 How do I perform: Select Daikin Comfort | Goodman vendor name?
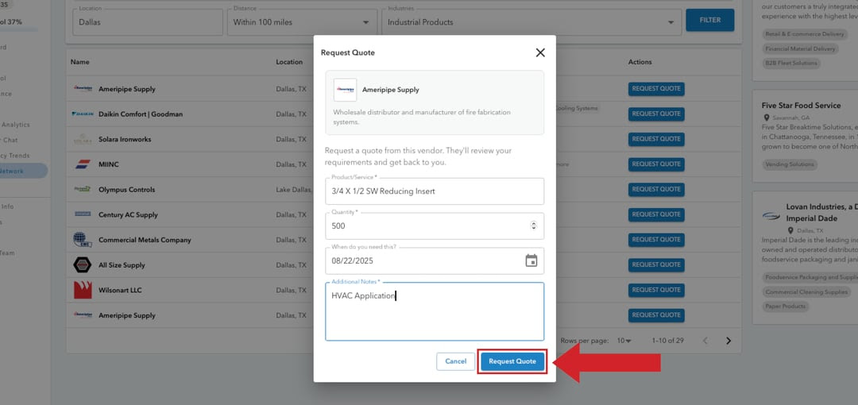click(141, 114)
